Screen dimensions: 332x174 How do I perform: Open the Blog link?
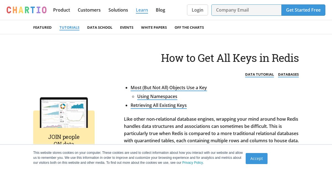coord(160,10)
